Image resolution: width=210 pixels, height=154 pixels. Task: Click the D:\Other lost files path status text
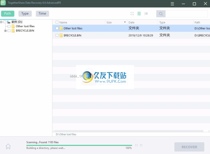pos(66,134)
